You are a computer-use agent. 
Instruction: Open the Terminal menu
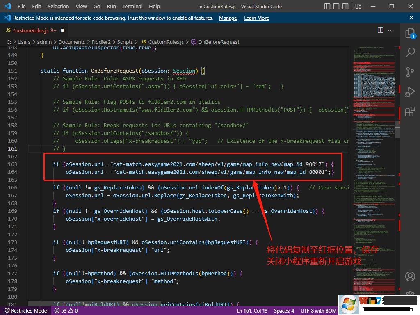132,6
